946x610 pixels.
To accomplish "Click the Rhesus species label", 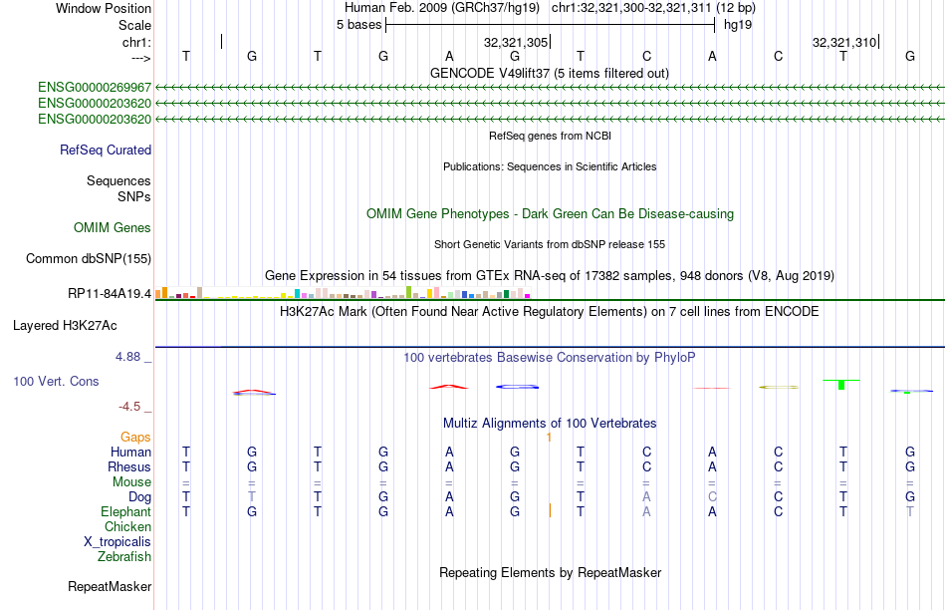I will click(129, 466).
